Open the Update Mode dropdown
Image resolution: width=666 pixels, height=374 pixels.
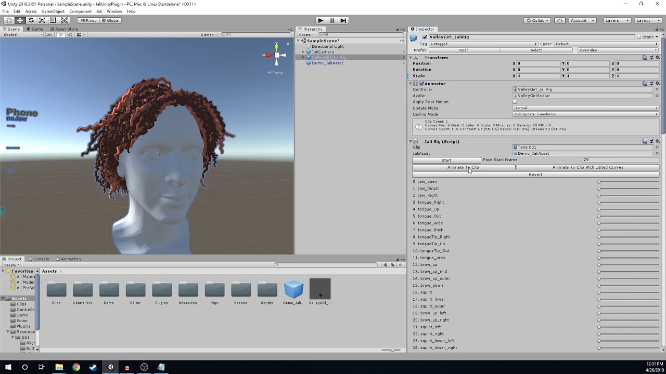(x=586, y=108)
